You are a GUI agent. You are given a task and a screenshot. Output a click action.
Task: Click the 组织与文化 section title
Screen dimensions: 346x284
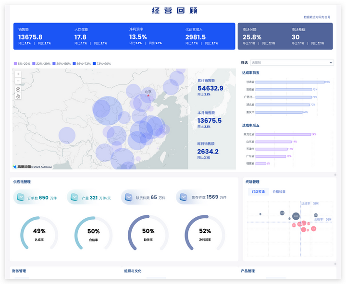[x=133, y=271]
